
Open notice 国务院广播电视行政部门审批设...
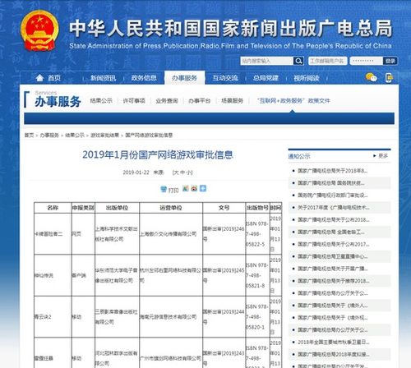point(333,195)
